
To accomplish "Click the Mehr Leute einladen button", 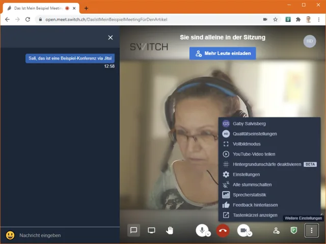I will pos(223,53).
